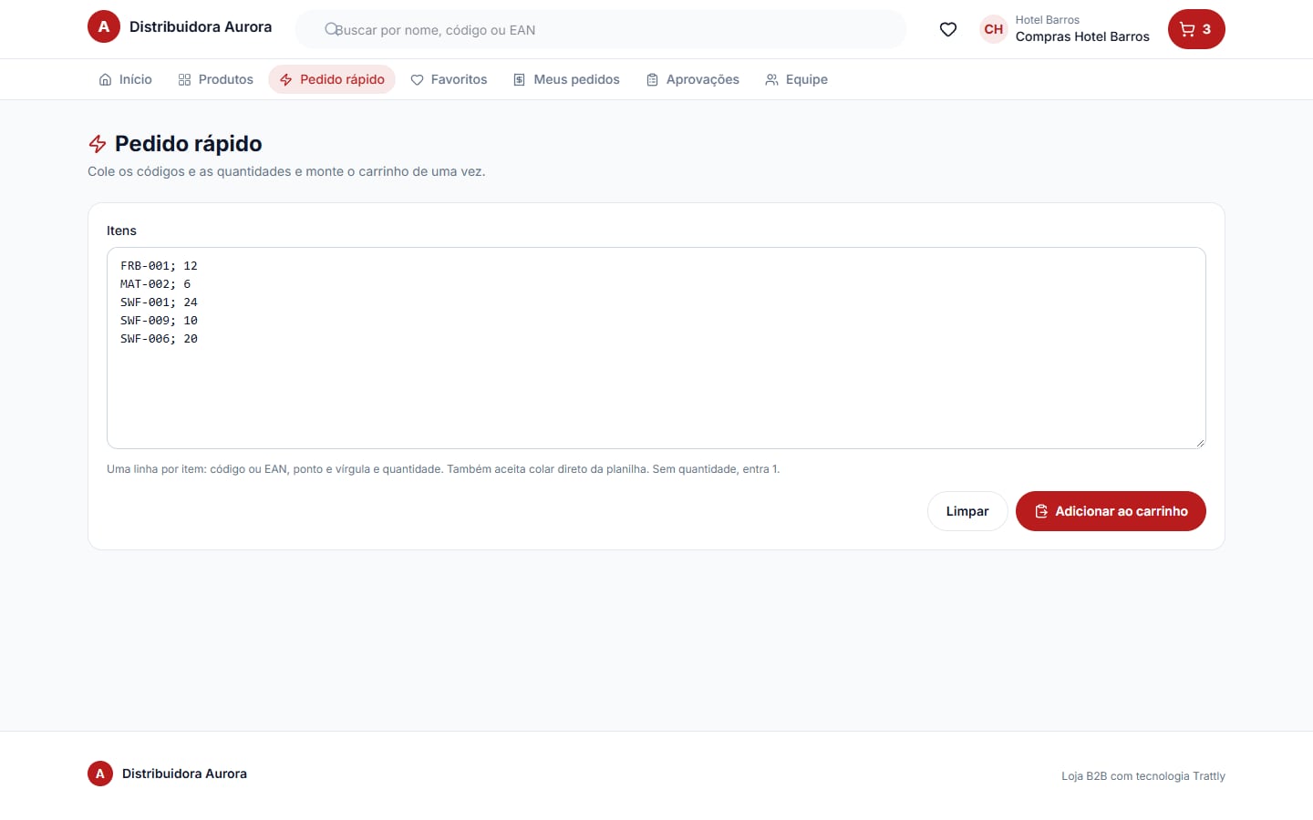Screen dimensions: 1313x820
Task: Open the Aprovações tab
Action: (693, 79)
